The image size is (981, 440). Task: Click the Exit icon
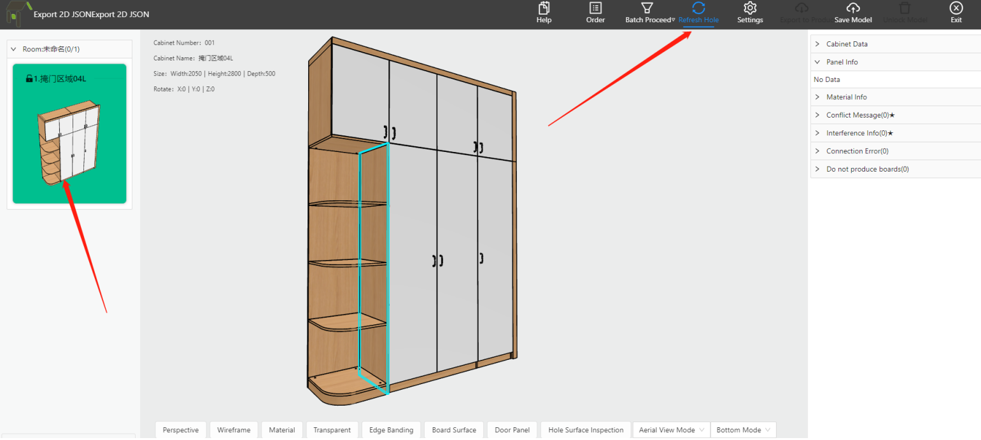(x=956, y=8)
